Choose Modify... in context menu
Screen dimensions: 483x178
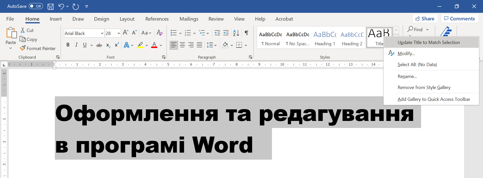click(x=431, y=53)
